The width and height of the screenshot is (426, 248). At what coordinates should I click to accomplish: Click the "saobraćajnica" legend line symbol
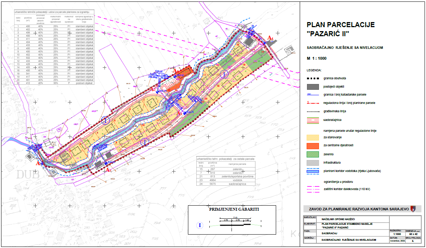pyautogui.click(x=312, y=120)
